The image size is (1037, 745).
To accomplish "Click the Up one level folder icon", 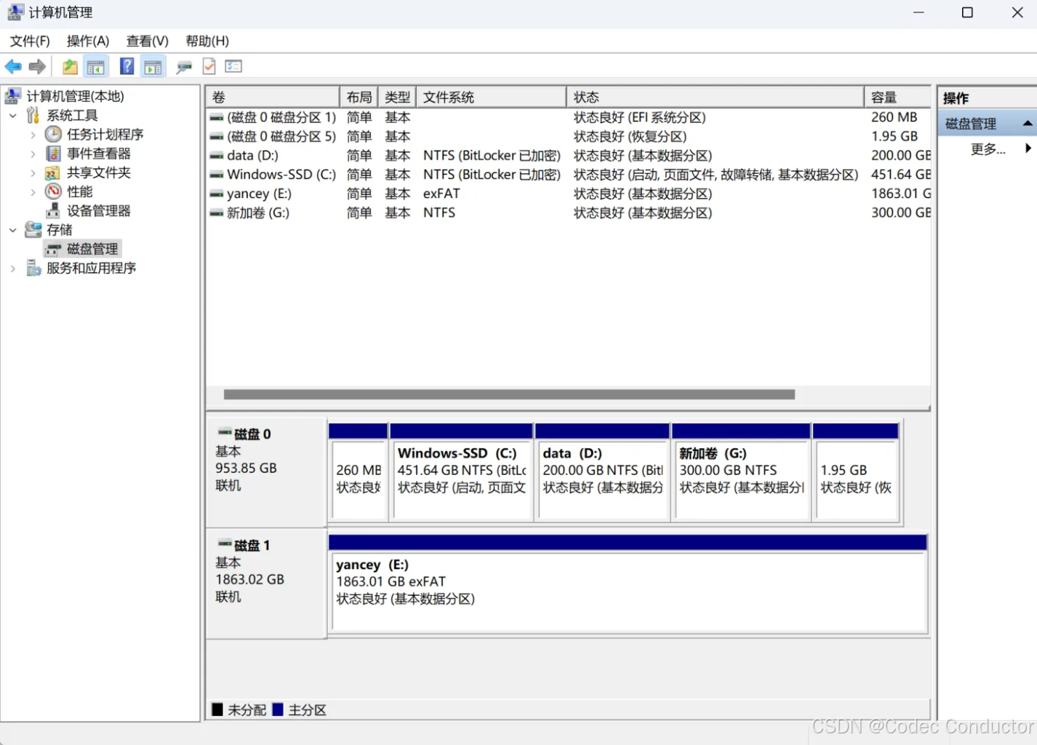I will [70, 67].
